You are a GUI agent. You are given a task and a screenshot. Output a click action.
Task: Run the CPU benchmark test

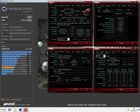[x=29, y=20]
